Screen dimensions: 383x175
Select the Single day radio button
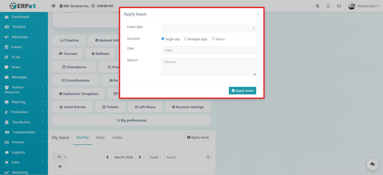[x=163, y=39]
